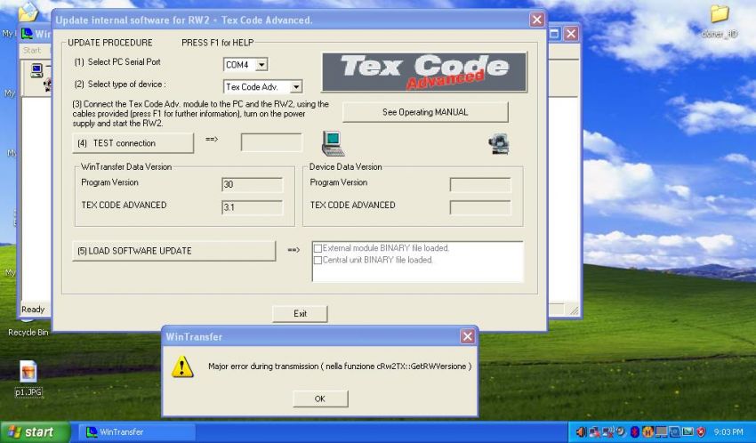Click the WinTransfer taskbar button
This screenshot has height=443, width=756.
point(136,432)
